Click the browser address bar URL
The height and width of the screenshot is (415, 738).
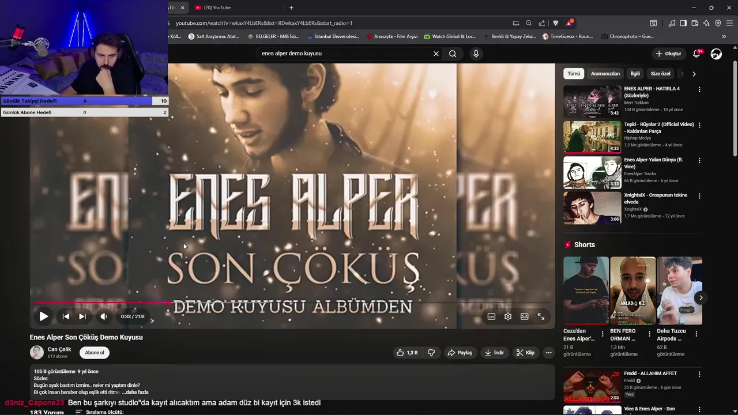click(264, 23)
